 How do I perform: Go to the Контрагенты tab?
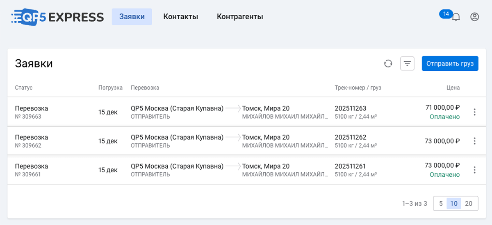pyautogui.click(x=240, y=17)
